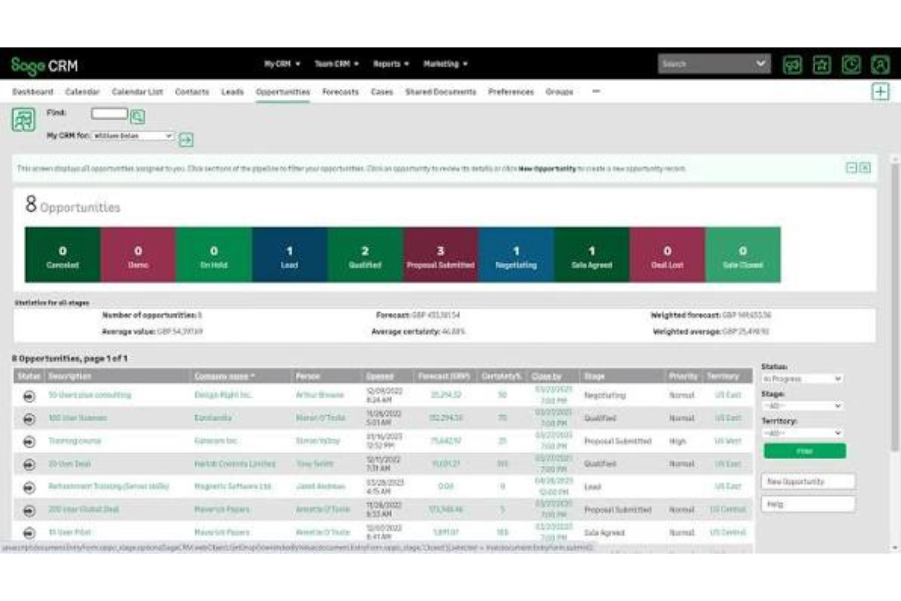
Task: Open the favorites star icon
Action: [821, 64]
